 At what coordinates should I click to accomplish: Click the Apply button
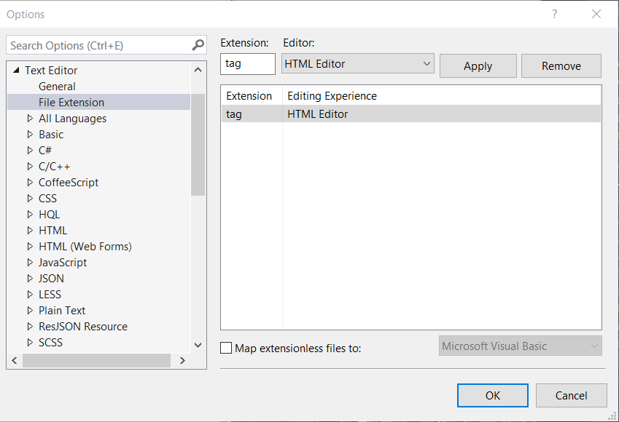(x=478, y=65)
